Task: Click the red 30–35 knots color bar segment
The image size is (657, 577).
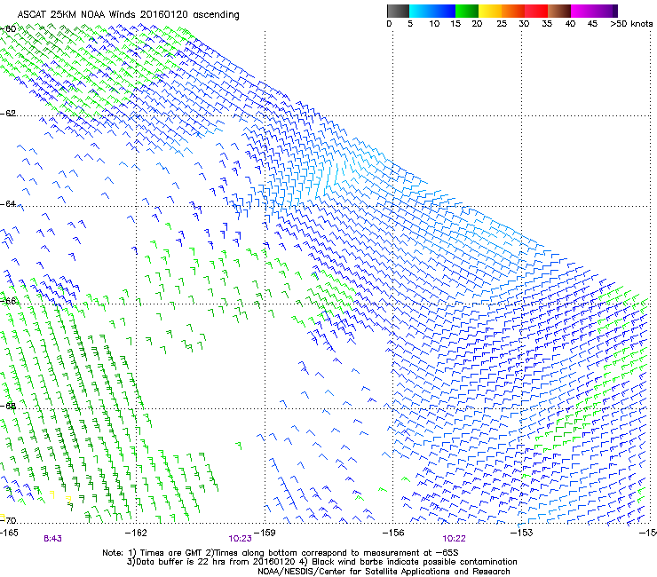Action: [536, 11]
